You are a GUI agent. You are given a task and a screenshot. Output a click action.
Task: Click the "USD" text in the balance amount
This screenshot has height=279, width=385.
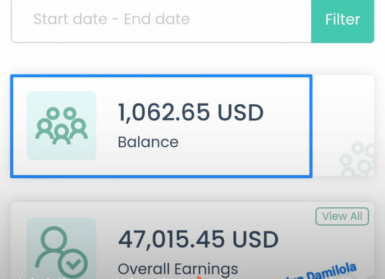coord(240,113)
